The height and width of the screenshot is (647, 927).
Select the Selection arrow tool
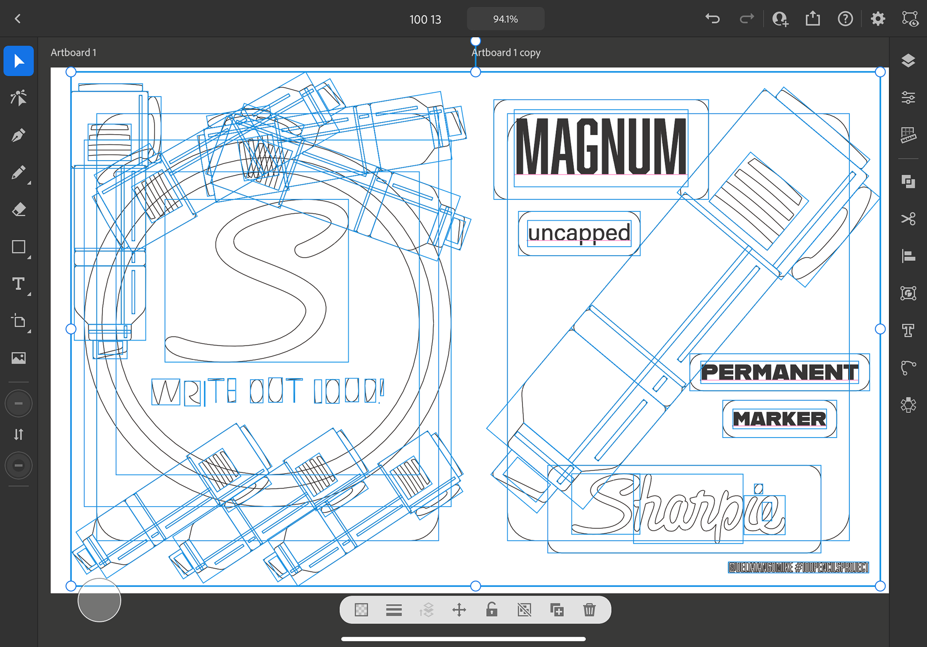(x=18, y=61)
